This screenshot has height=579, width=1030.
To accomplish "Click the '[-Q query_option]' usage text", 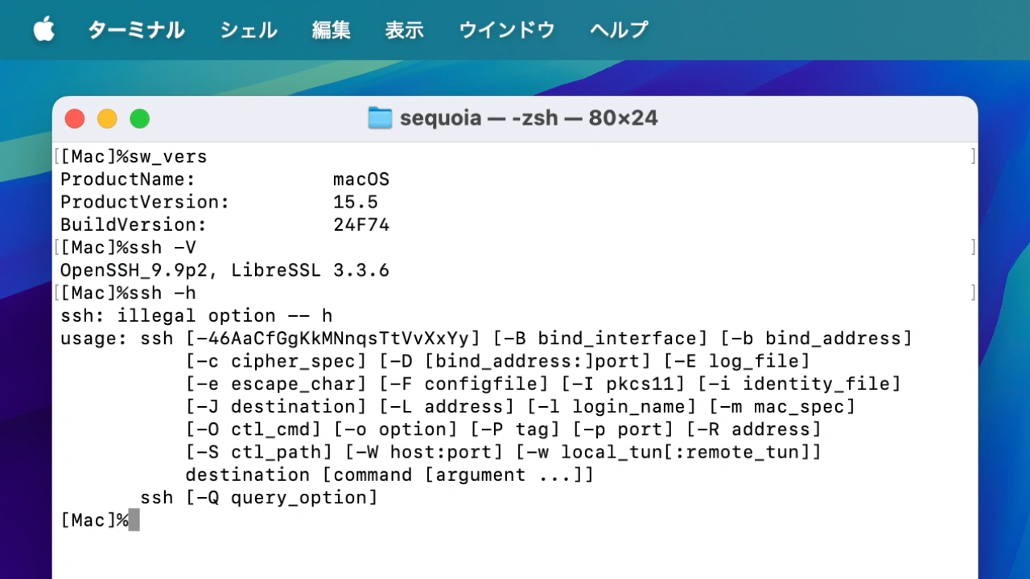I will click(x=282, y=498).
